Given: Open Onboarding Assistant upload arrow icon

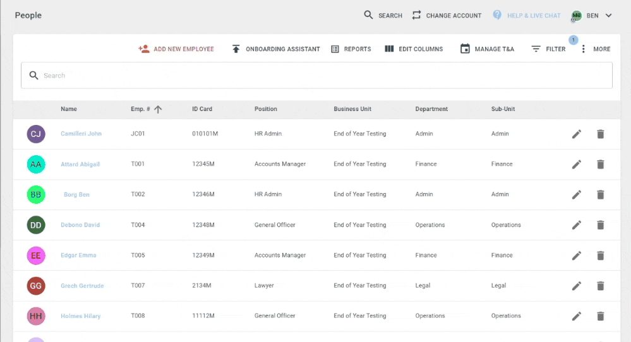Looking at the screenshot, I should pos(236,49).
